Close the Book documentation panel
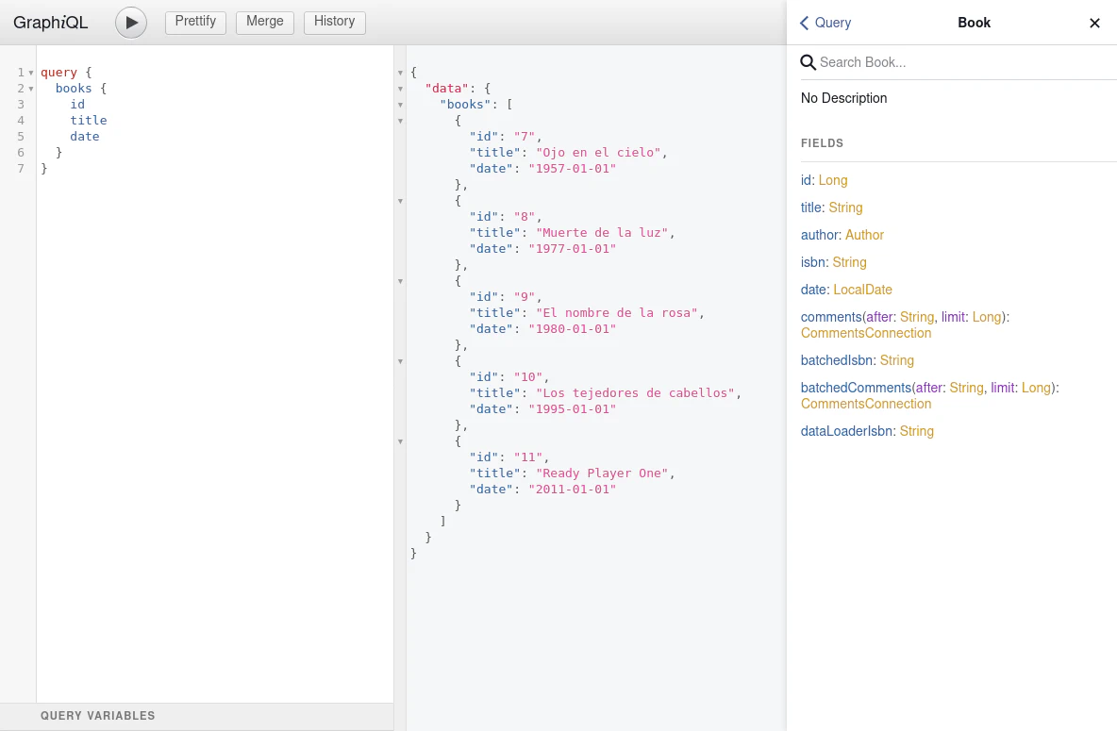Image resolution: width=1117 pixels, height=731 pixels. (1094, 23)
